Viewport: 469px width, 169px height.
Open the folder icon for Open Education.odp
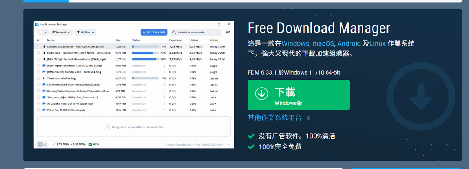(x=44, y=66)
